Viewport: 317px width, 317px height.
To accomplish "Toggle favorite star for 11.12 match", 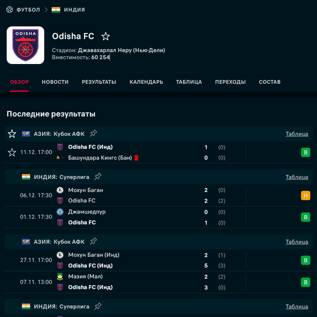I will pyautogui.click(x=12, y=152).
